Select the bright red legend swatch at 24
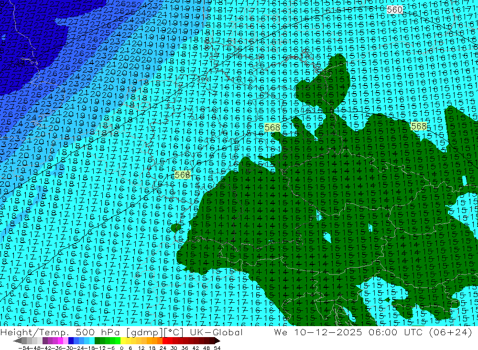 165,341
